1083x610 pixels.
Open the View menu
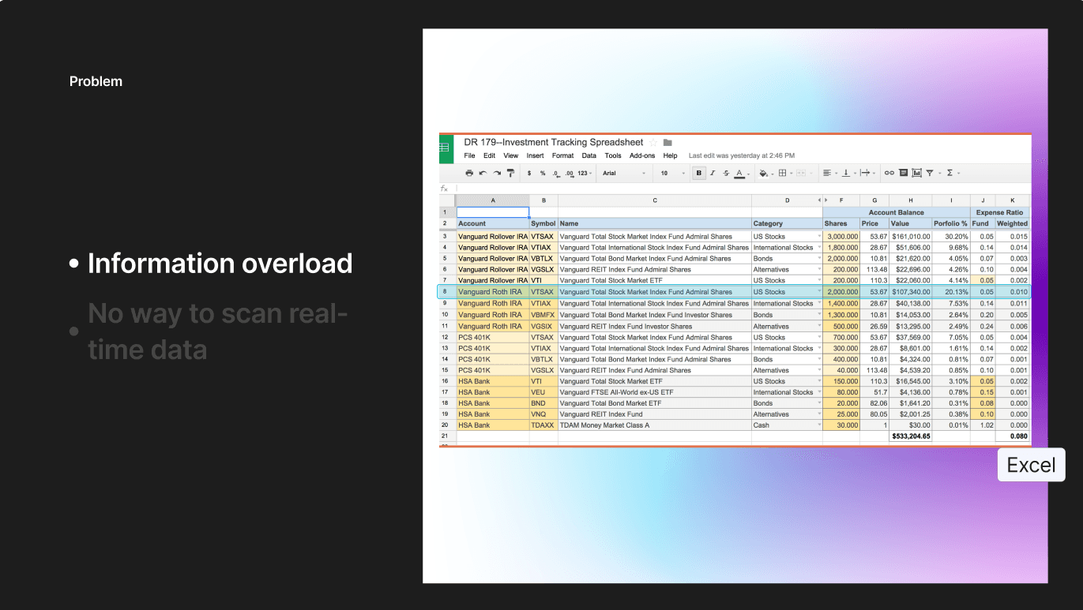(x=511, y=156)
